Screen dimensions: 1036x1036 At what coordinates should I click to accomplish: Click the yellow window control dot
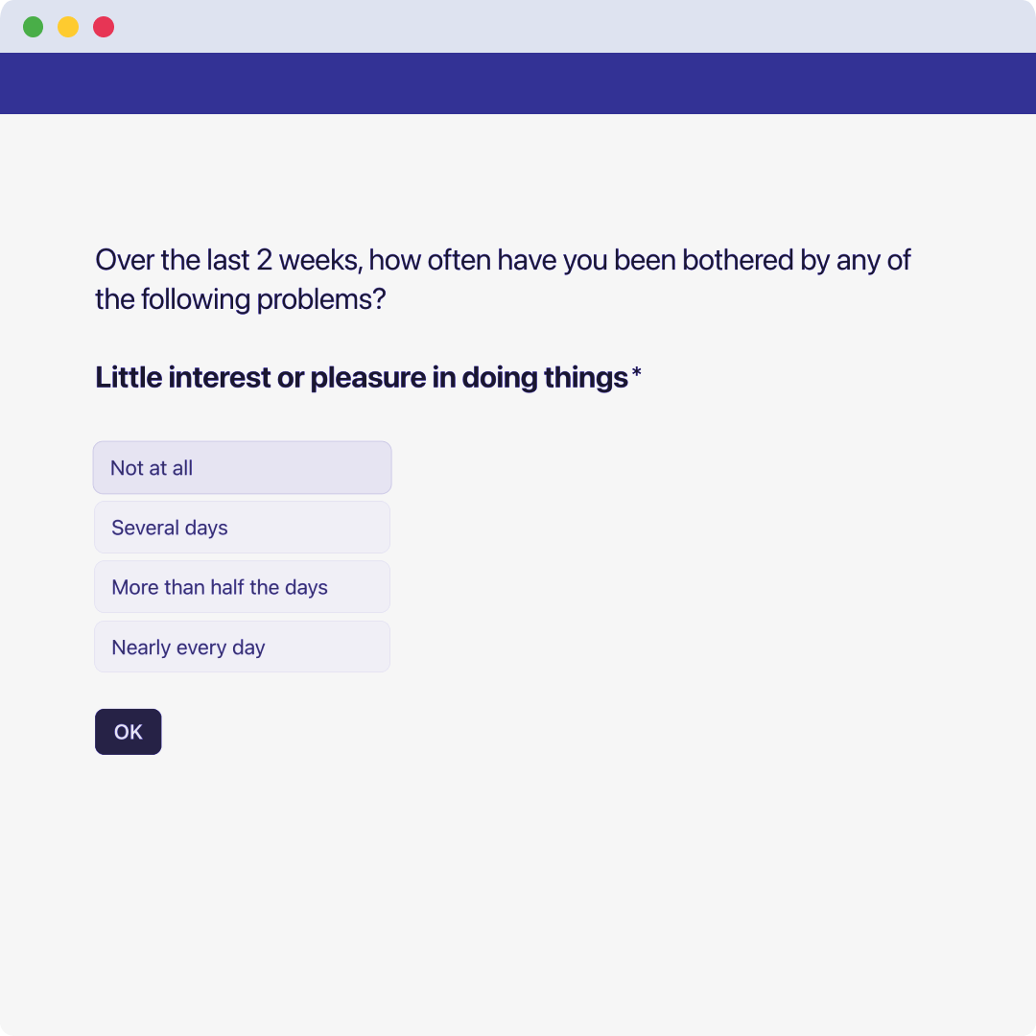68,27
